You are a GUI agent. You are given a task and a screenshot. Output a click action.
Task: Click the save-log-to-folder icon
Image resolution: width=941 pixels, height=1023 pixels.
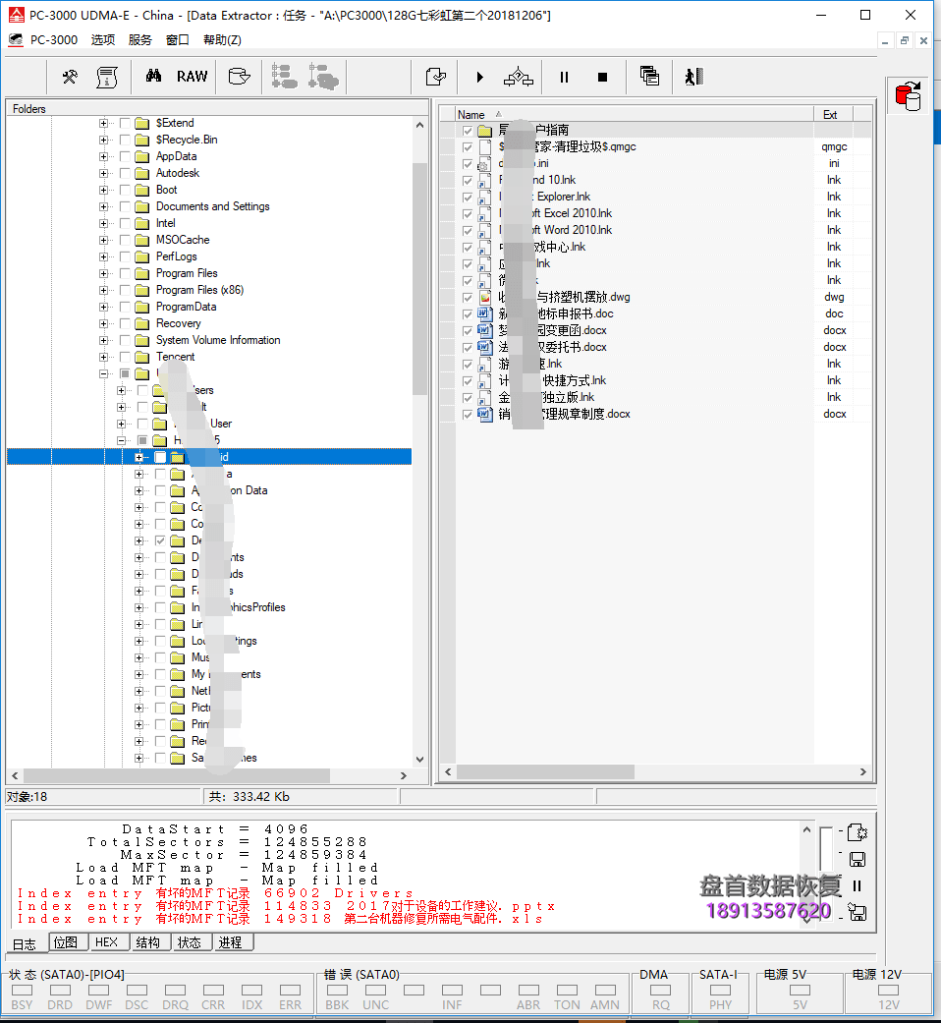858,912
